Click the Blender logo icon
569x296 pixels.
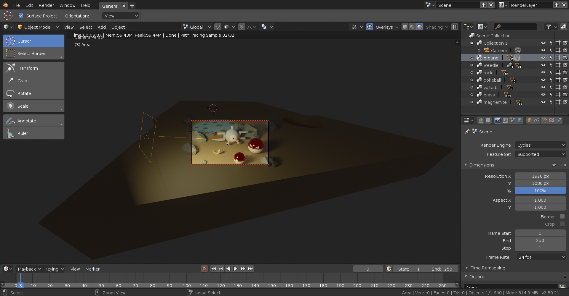[x=5, y=5]
